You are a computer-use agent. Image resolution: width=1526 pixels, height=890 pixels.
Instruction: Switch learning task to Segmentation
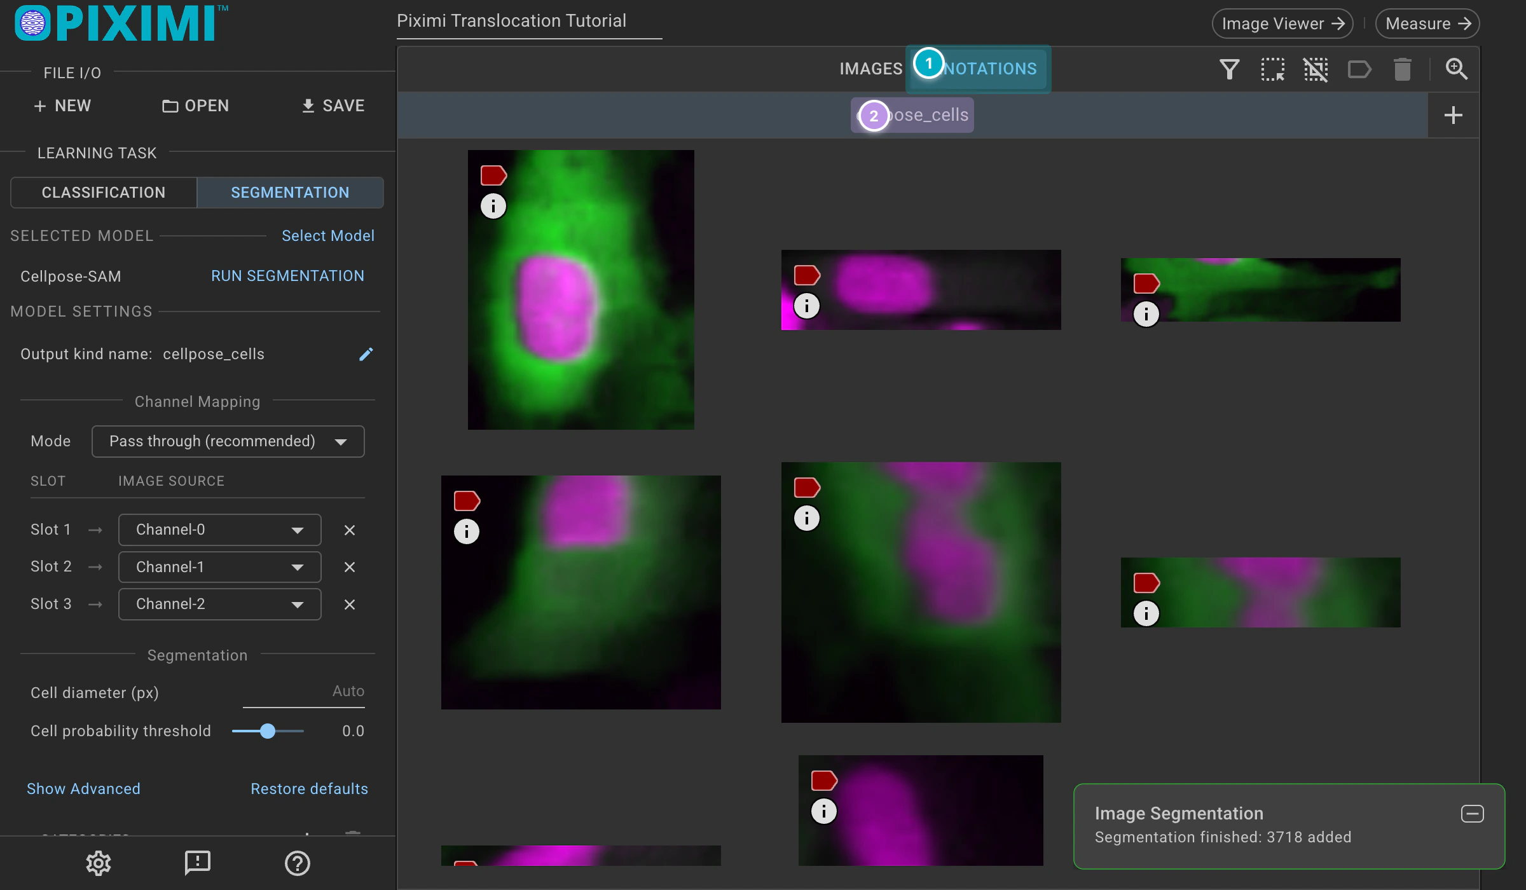coord(290,193)
